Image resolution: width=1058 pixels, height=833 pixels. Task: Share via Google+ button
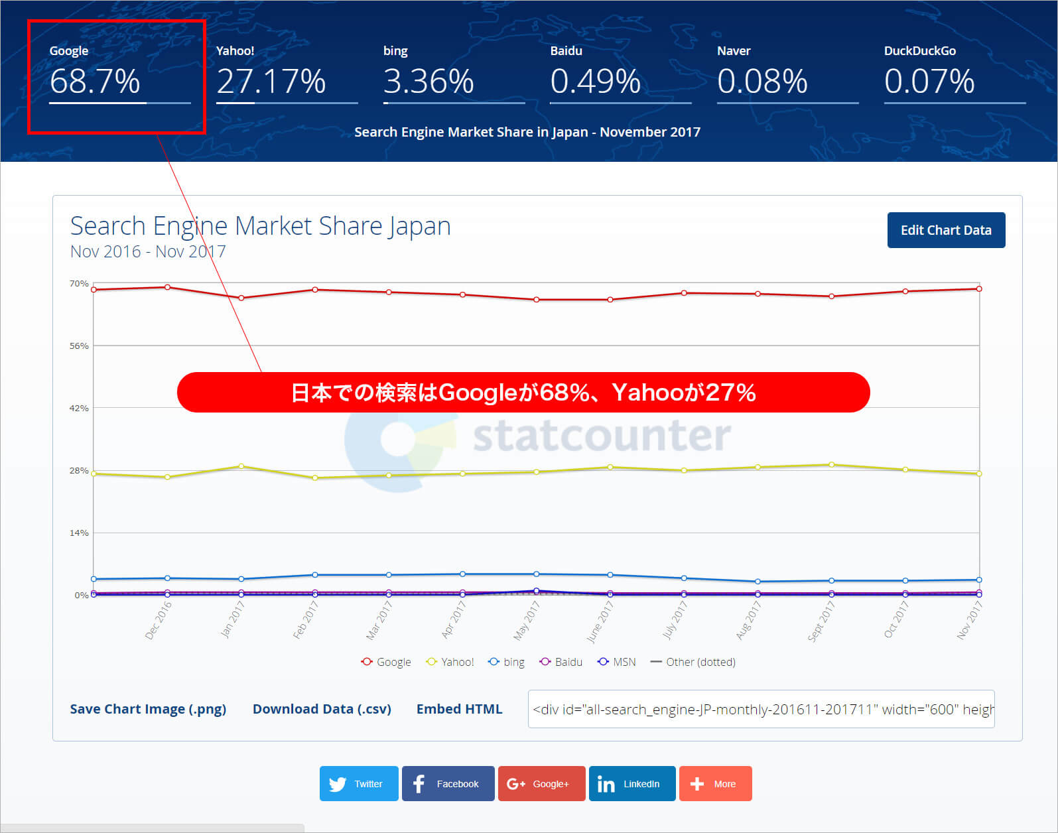pos(541,783)
